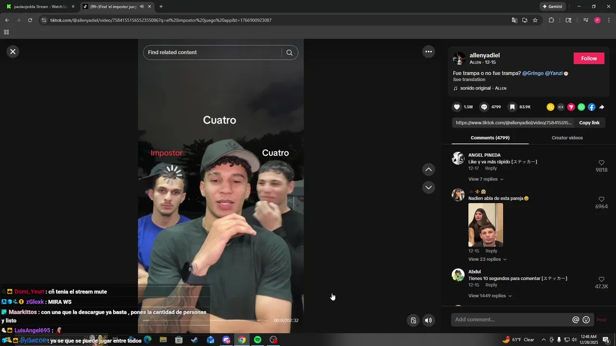Viewport: 616px width, 346px height.
Task: Go back in browser
Action: pyautogui.click(x=7, y=20)
